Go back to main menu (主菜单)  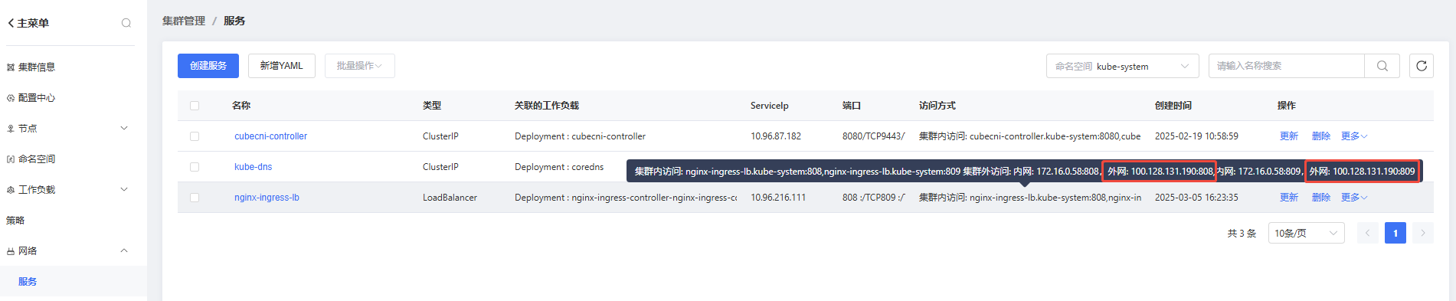[x=28, y=23]
